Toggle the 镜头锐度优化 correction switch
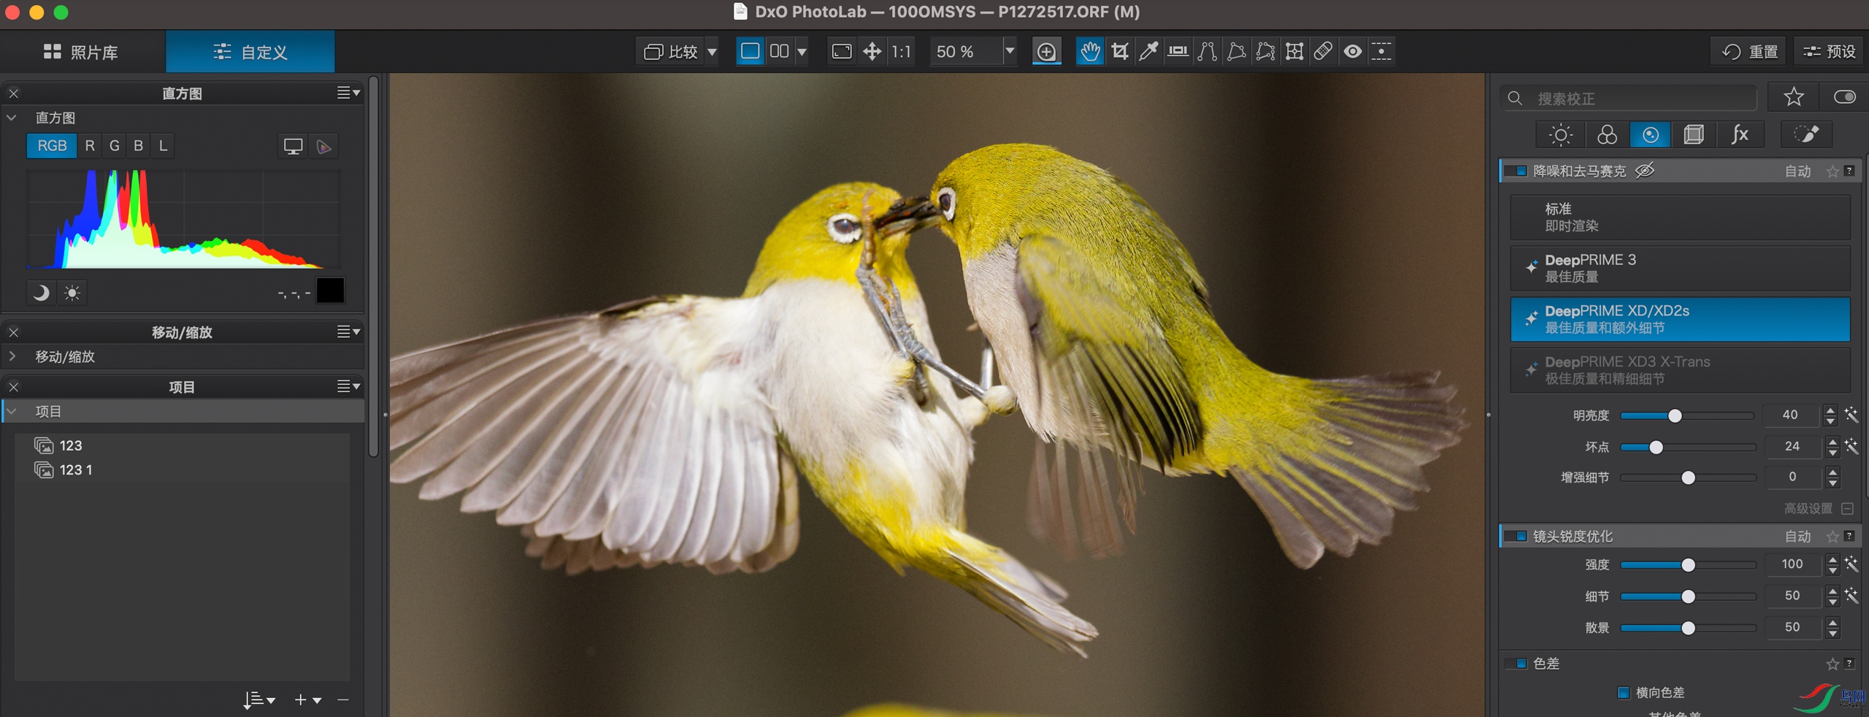 point(1518,536)
